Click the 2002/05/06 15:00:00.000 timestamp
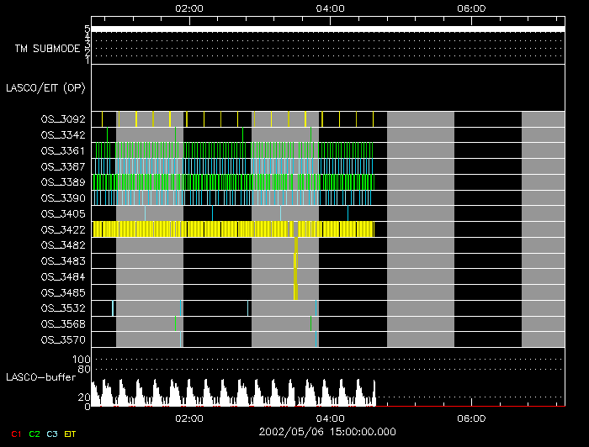589x447 pixels. coord(326,431)
